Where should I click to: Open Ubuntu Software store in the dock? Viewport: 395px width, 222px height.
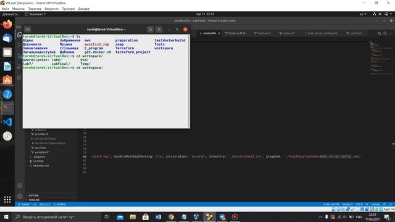pyautogui.click(x=7, y=80)
